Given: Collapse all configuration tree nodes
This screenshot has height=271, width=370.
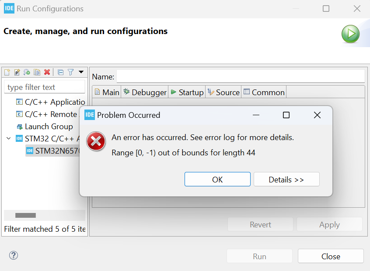Looking at the screenshot, I should pyautogui.click(x=60, y=72).
